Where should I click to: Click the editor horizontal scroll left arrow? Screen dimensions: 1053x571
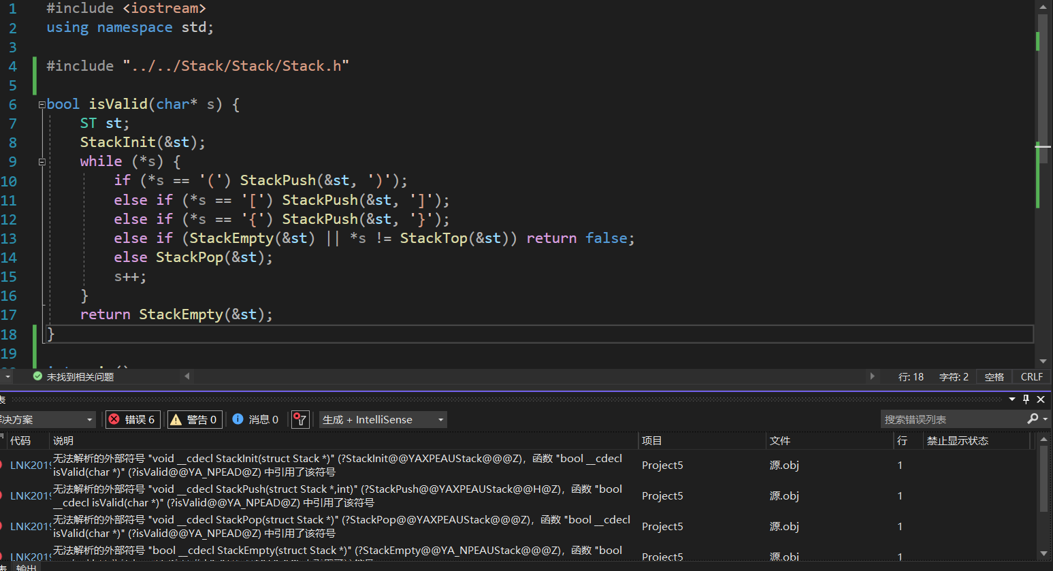click(187, 376)
